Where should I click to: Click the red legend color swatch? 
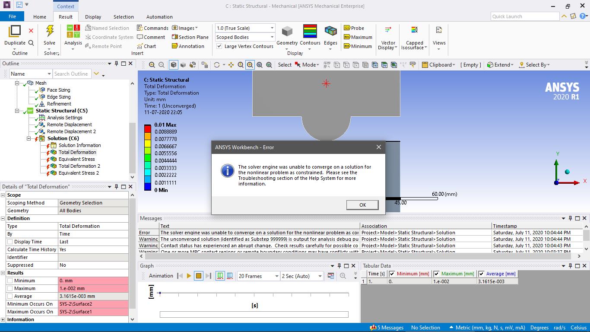click(x=148, y=128)
